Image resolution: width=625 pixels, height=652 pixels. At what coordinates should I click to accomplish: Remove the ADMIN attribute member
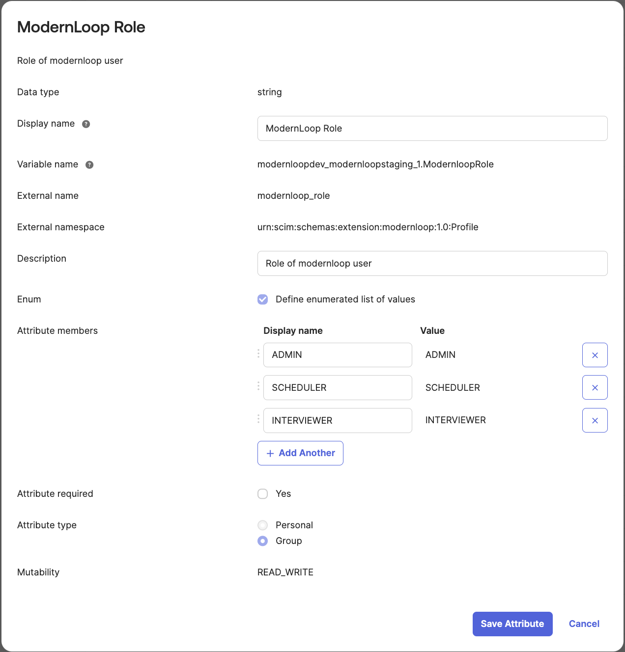click(595, 355)
